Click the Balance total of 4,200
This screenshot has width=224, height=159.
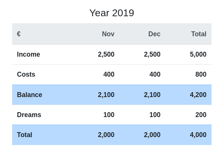tap(198, 95)
